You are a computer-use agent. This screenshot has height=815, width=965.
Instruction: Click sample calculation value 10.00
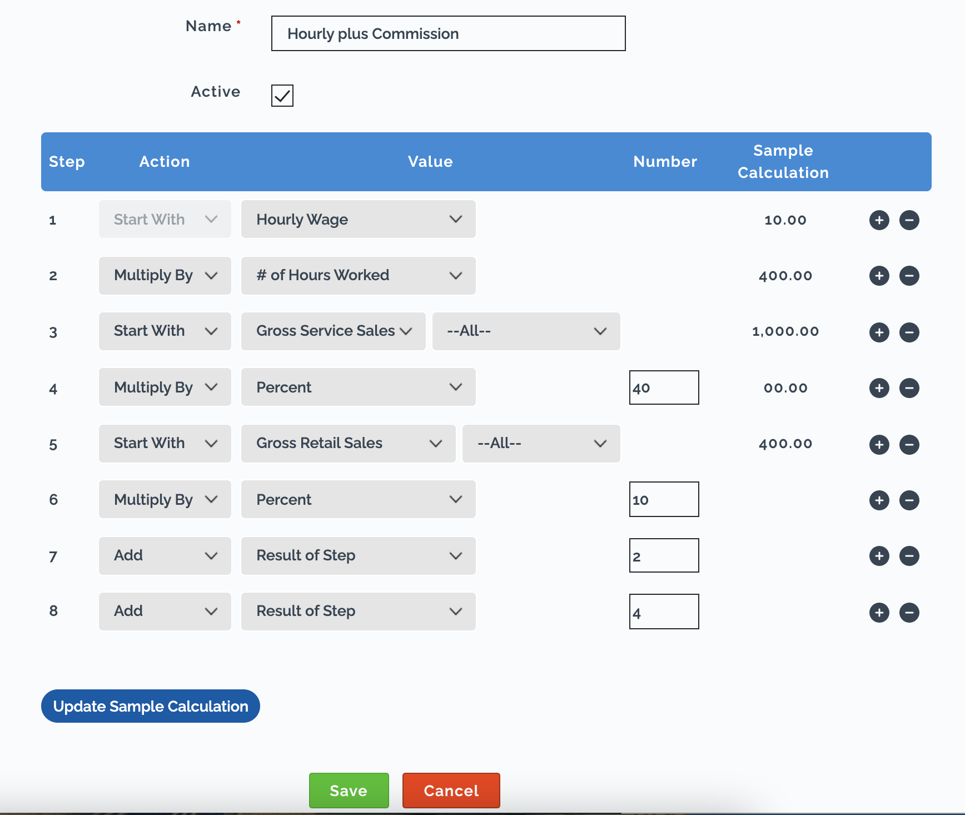(x=785, y=220)
